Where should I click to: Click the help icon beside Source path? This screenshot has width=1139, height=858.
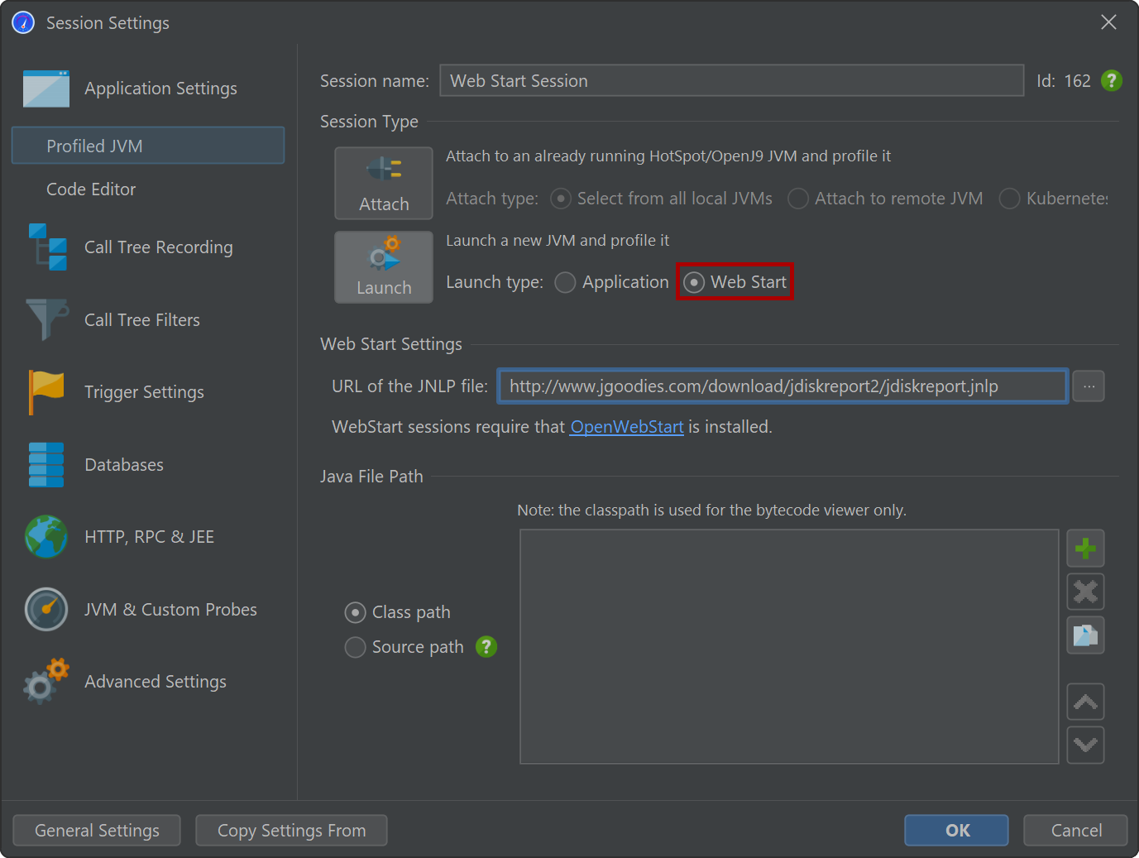click(x=486, y=647)
